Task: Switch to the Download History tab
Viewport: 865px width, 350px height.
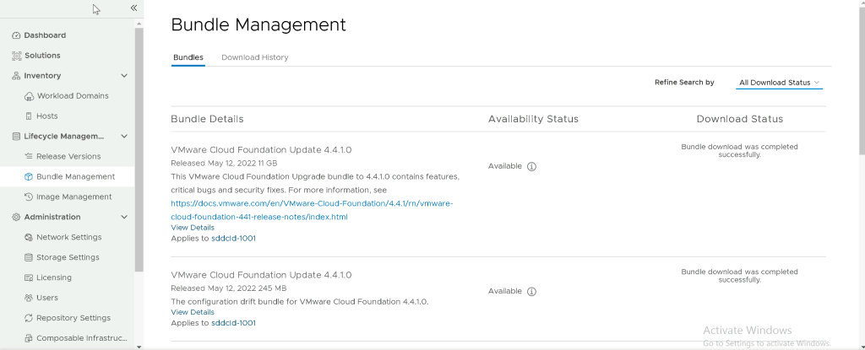Action: tap(254, 57)
